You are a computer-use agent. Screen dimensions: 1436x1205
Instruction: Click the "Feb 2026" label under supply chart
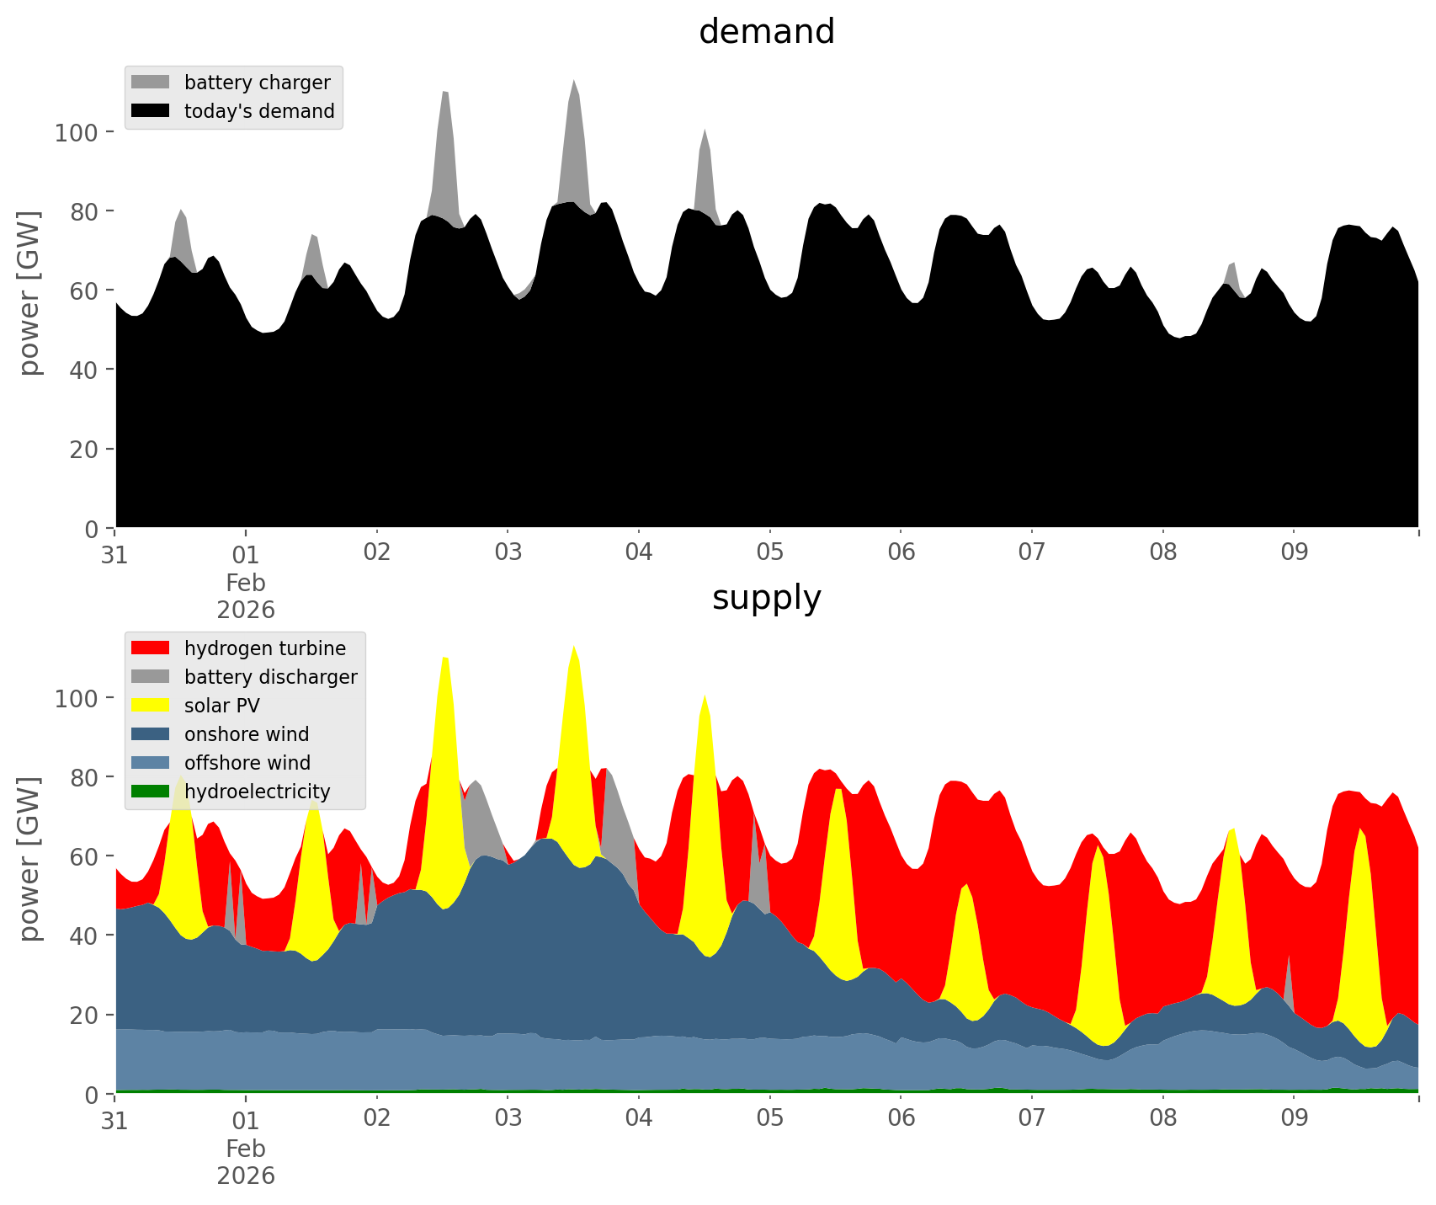[246, 1162]
